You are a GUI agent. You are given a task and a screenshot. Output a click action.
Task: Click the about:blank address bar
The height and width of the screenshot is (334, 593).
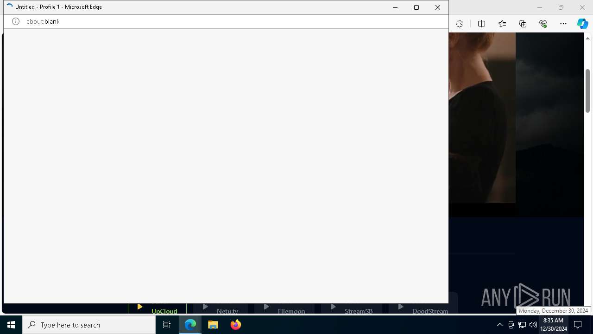pyautogui.click(x=226, y=21)
